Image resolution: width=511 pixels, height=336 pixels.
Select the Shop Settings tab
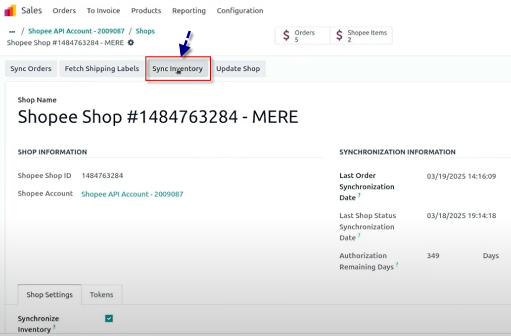[x=49, y=294]
